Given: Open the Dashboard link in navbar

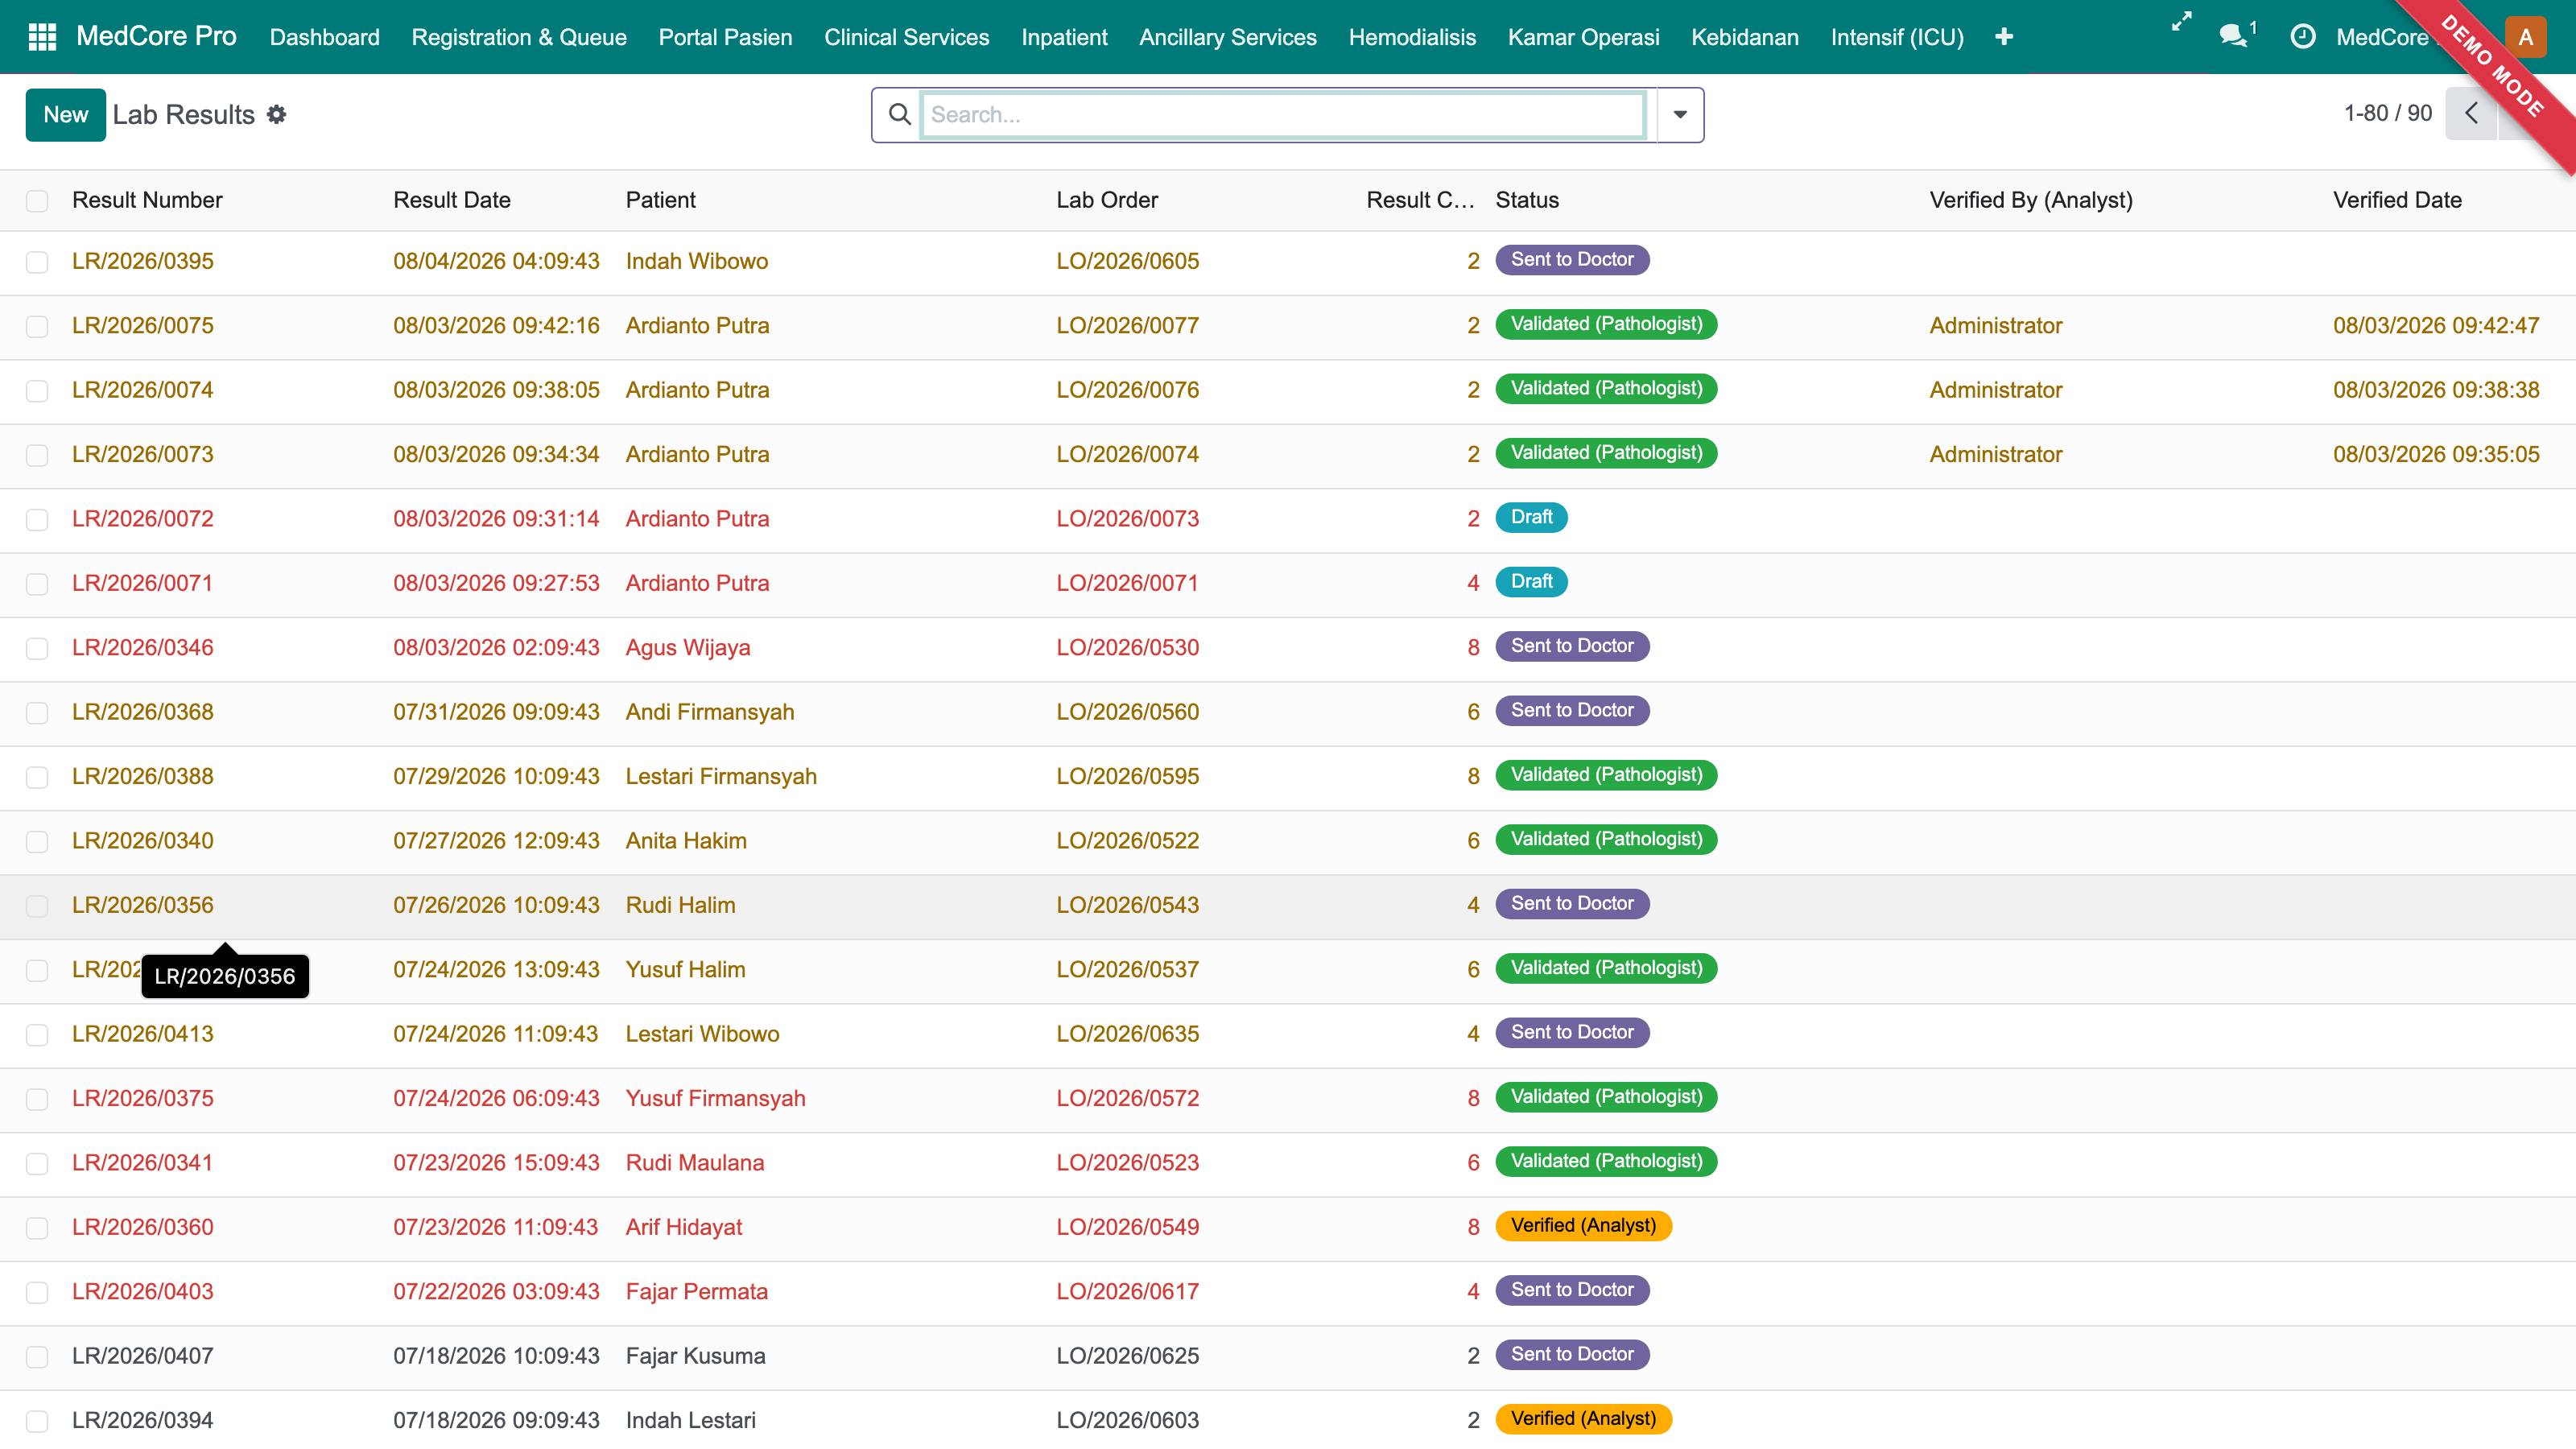Looking at the screenshot, I should tap(325, 37).
